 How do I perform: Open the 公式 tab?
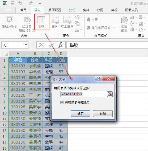click(x=72, y=10)
